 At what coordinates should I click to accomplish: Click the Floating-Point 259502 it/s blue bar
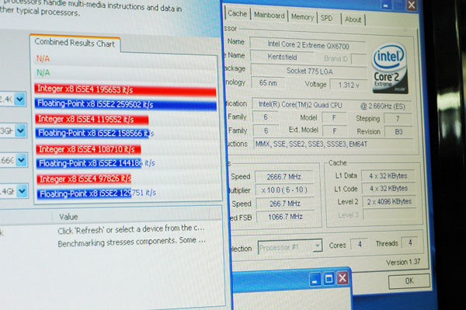(x=125, y=104)
